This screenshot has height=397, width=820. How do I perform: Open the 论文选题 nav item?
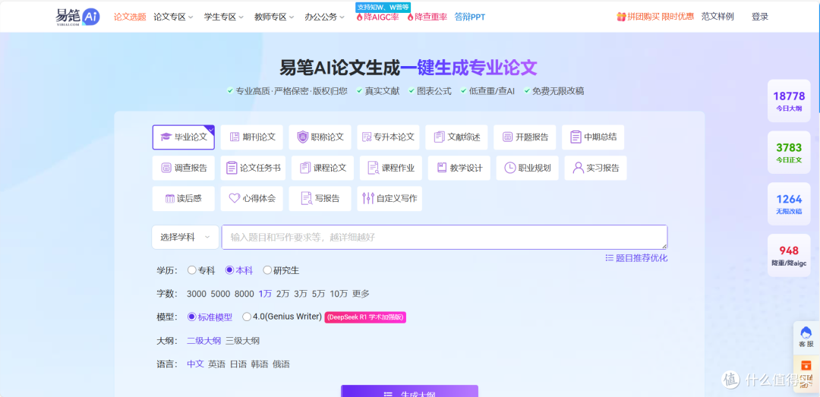pos(131,17)
